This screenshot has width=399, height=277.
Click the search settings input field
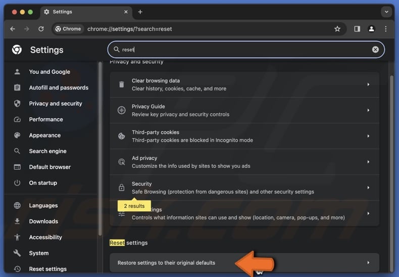click(x=246, y=50)
